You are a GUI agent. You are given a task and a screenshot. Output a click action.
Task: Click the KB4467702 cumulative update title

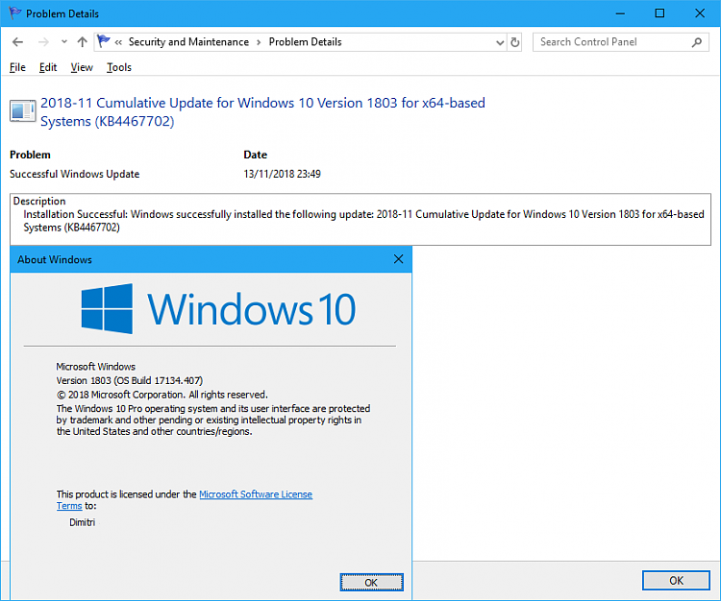[x=262, y=112]
